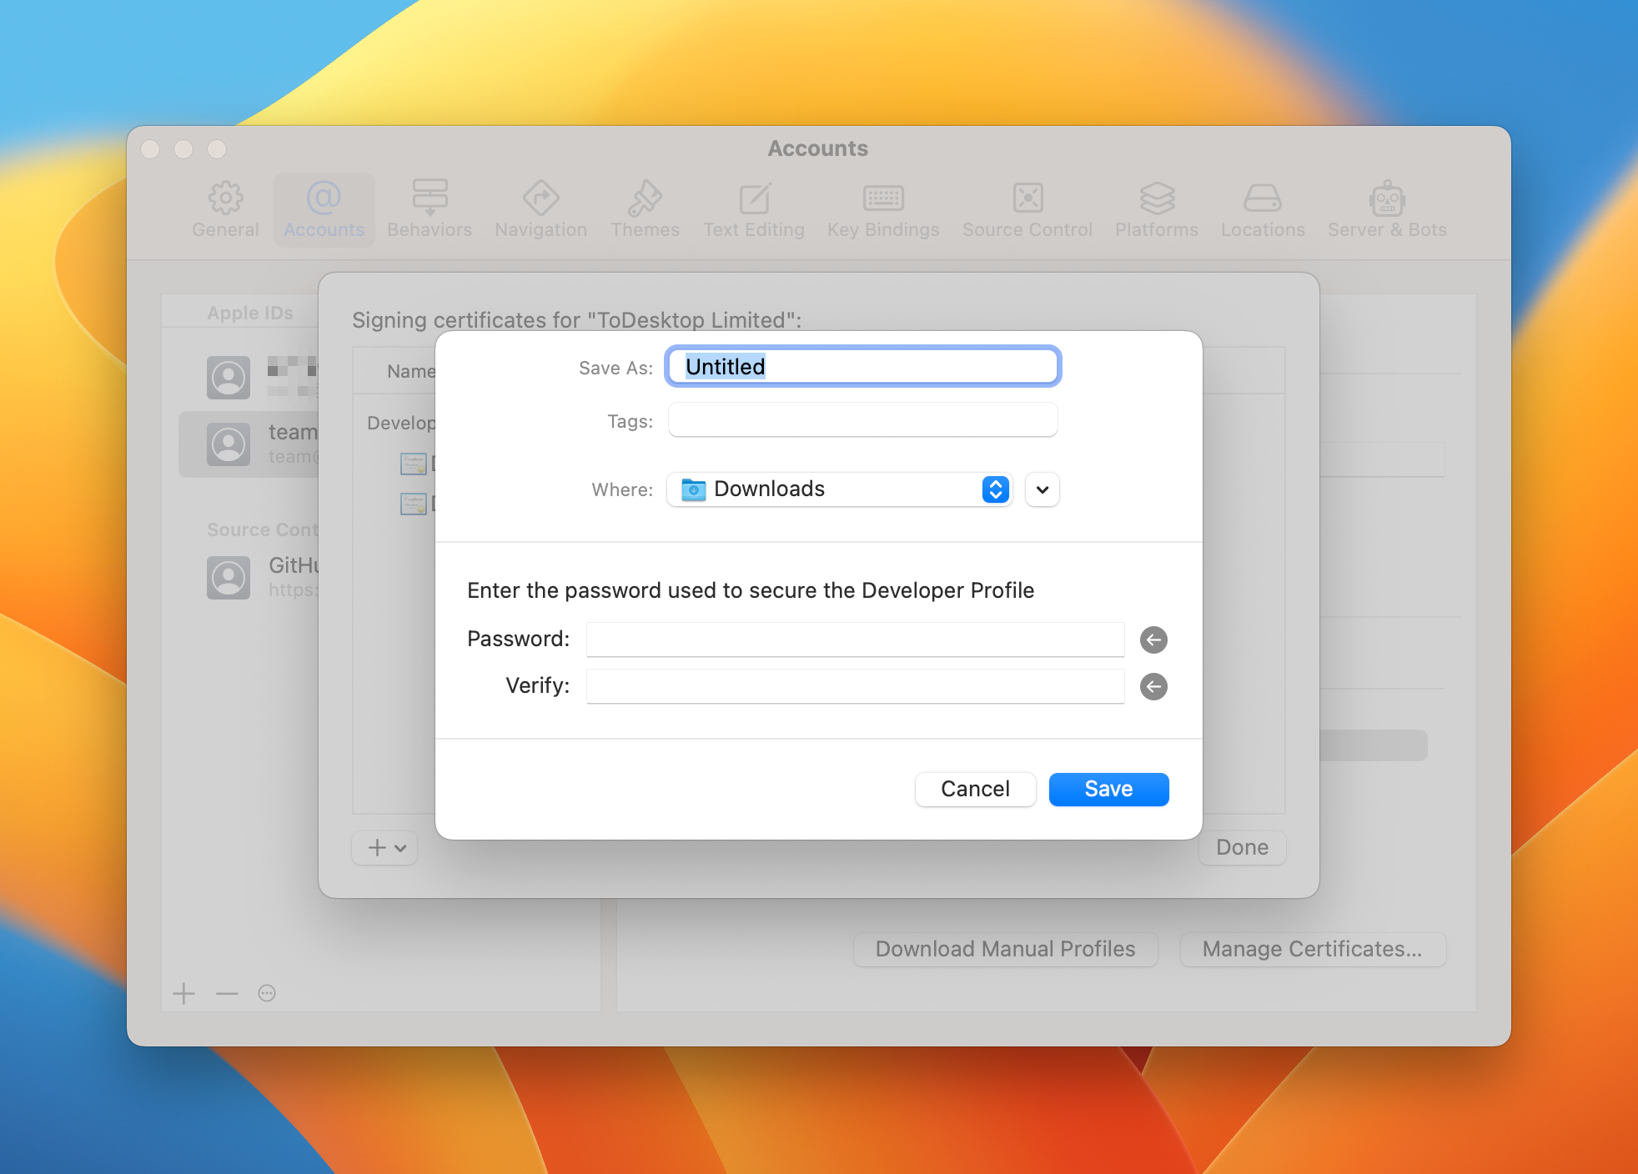The width and height of the screenshot is (1638, 1174).
Task: Switch to the Accounts tab
Action: pyautogui.click(x=324, y=208)
